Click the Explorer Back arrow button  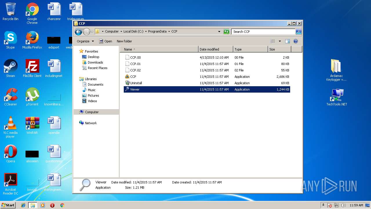click(78, 32)
